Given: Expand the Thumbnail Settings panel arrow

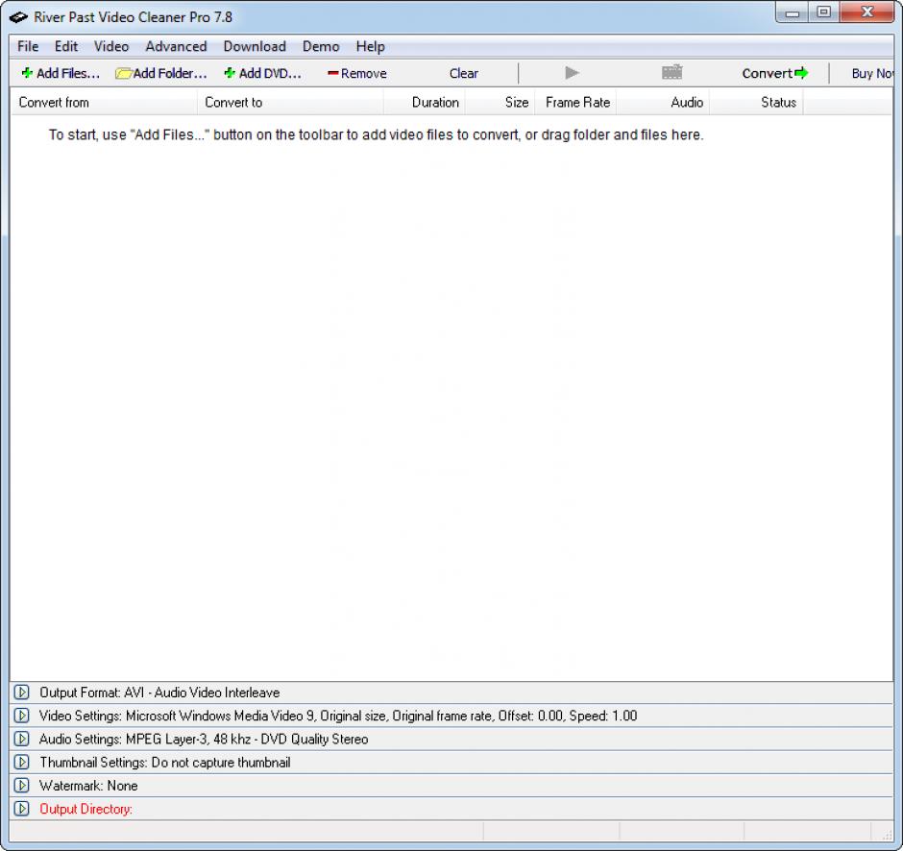Looking at the screenshot, I should 22,762.
